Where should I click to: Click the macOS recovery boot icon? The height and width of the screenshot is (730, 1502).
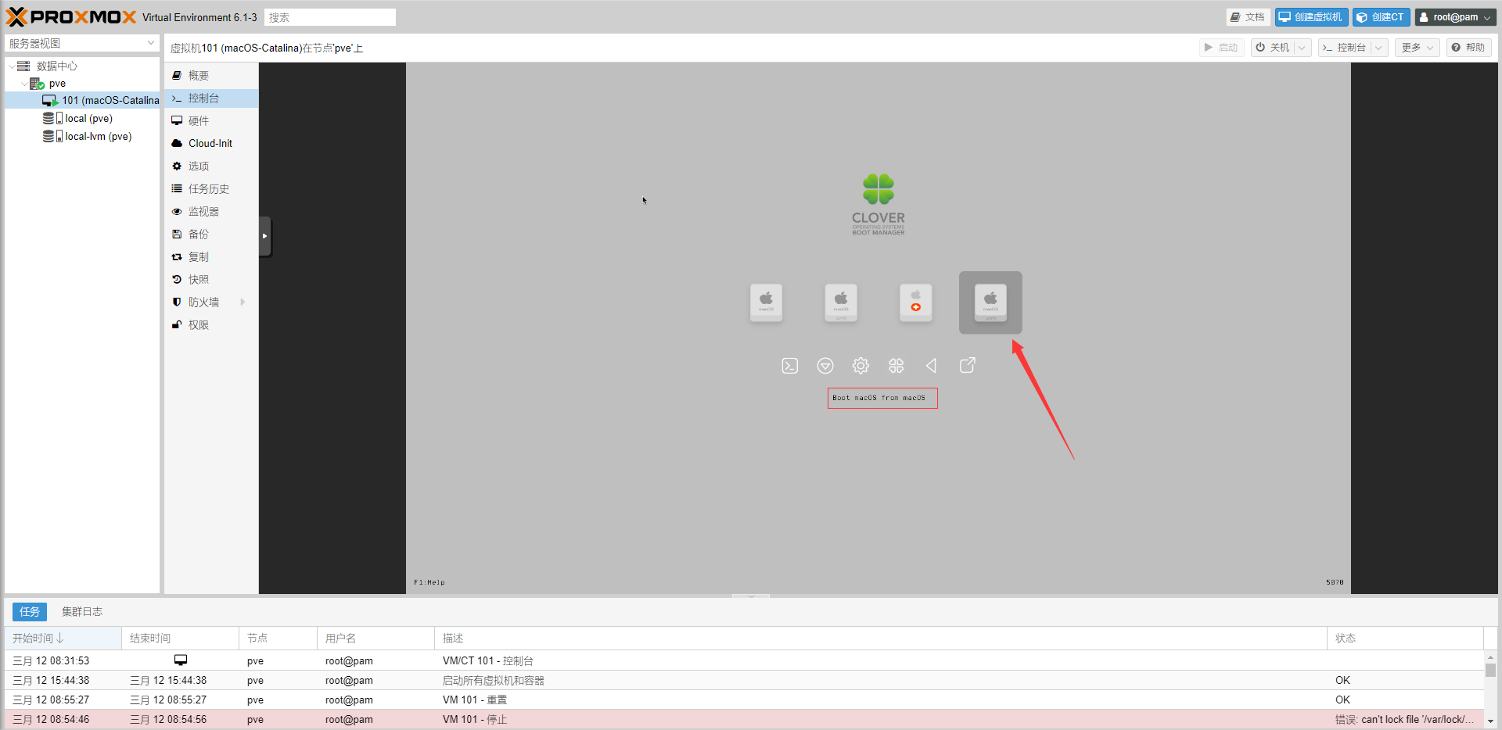click(915, 302)
